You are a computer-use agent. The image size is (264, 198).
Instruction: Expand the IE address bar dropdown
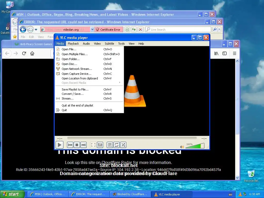coord(92,29)
